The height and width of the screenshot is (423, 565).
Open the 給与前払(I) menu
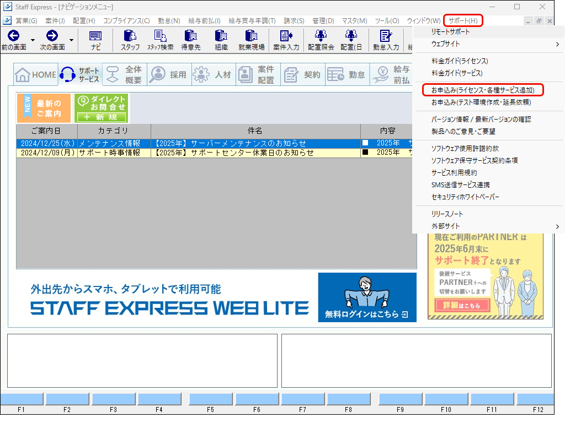point(204,20)
